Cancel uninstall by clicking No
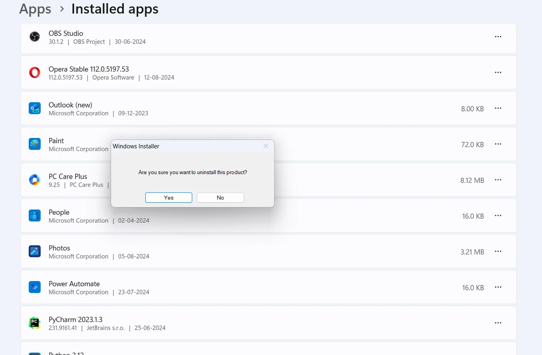 point(220,198)
